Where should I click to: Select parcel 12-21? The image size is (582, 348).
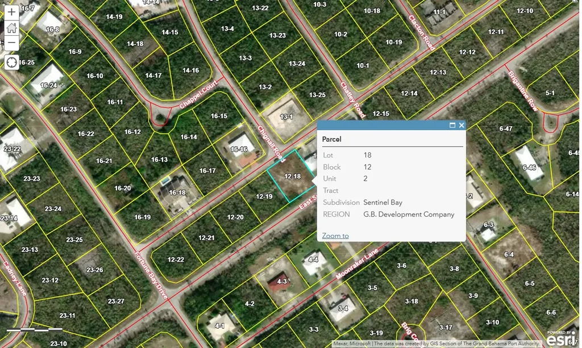pos(206,238)
